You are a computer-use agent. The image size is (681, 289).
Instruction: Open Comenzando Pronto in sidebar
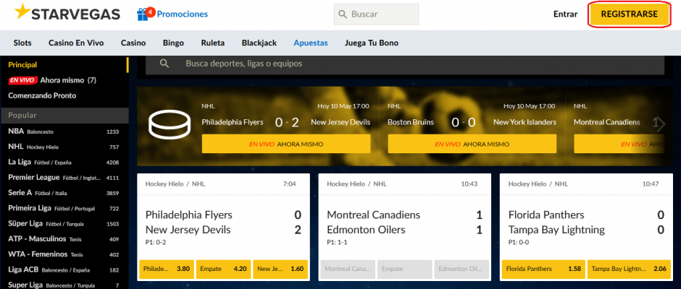(x=42, y=96)
